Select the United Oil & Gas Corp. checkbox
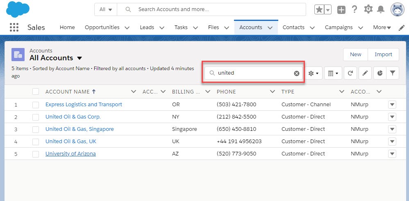This screenshot has height=201, width=409. [x=36, y=117]
